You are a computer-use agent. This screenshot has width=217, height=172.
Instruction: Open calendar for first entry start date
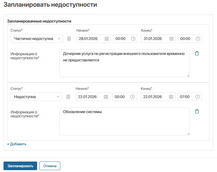106,39
